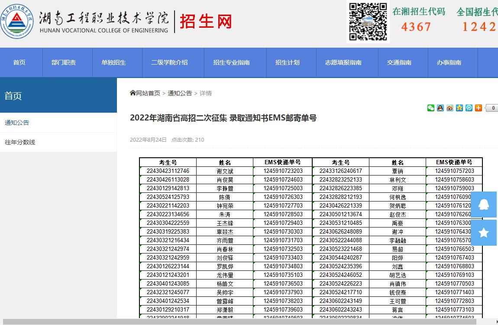Open 首页 in the top navigation bar
The height and width of the screenshot is (325, 498).
19,62
